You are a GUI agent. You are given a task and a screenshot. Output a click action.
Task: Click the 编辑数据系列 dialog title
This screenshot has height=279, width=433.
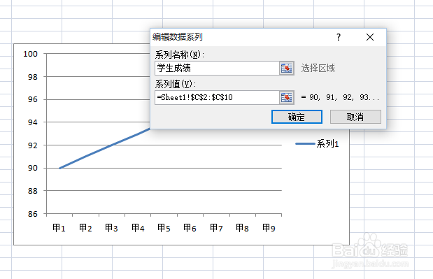(x=178, y=36)
